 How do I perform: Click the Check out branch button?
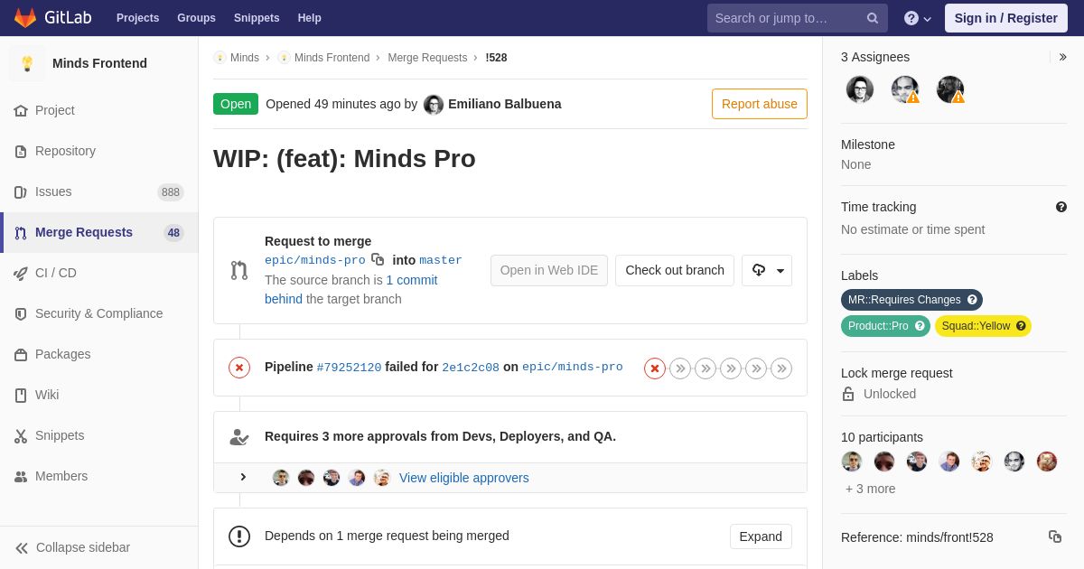(x=675, y=270)
